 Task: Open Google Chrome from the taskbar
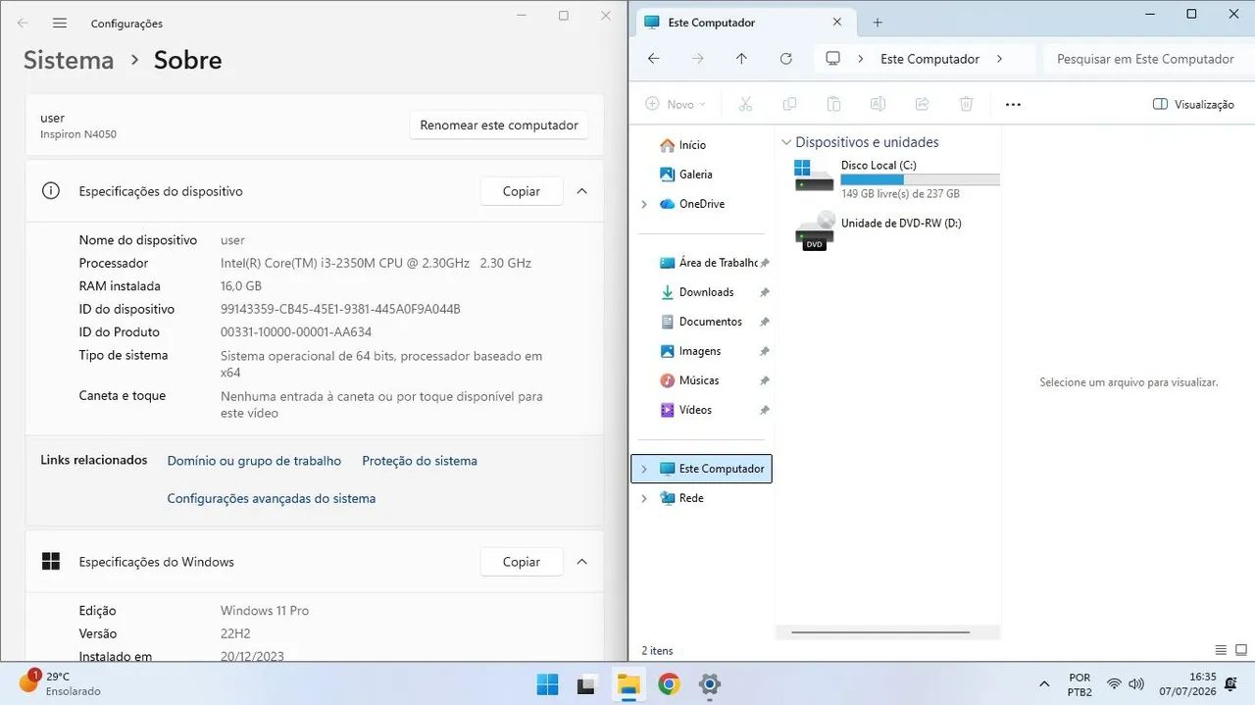669,684
